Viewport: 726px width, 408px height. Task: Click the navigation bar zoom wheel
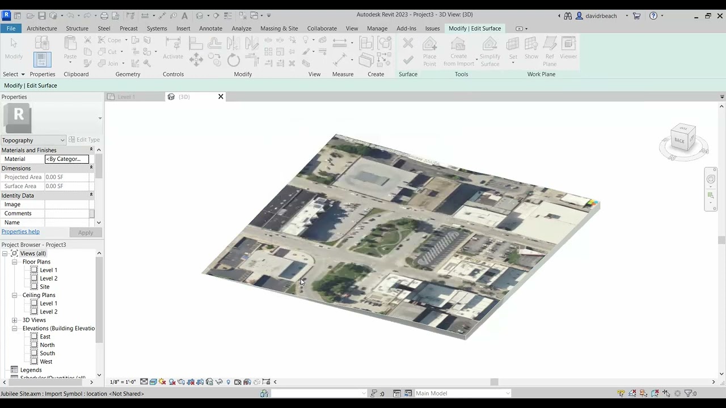pos(711,179)
